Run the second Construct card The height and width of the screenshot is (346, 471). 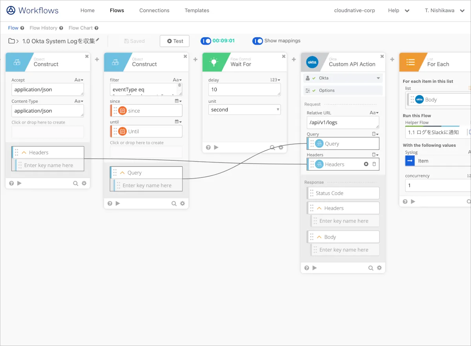[x=118, y=203]
